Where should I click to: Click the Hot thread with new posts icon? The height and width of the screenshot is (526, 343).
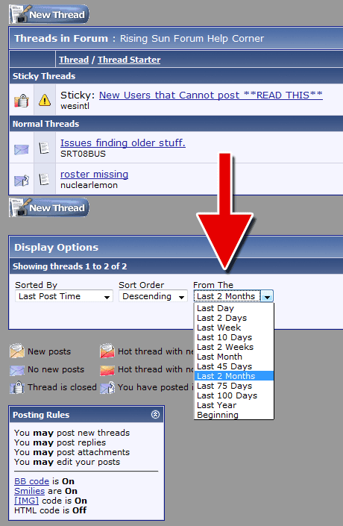[x=107, y=351]
